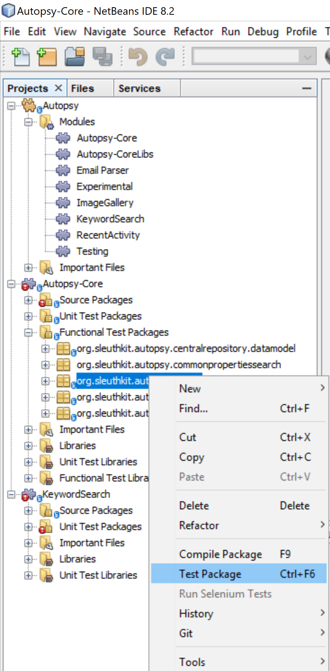
Task: Click the New File toolbar icon
Action: 21,57
